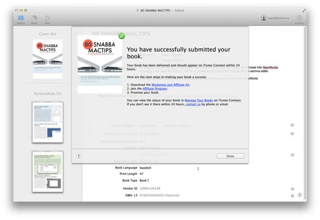Click the window title 80 SNABBA MACTIPS
The height and width of the screenshot is (220, 320).
tap(155, 11)
